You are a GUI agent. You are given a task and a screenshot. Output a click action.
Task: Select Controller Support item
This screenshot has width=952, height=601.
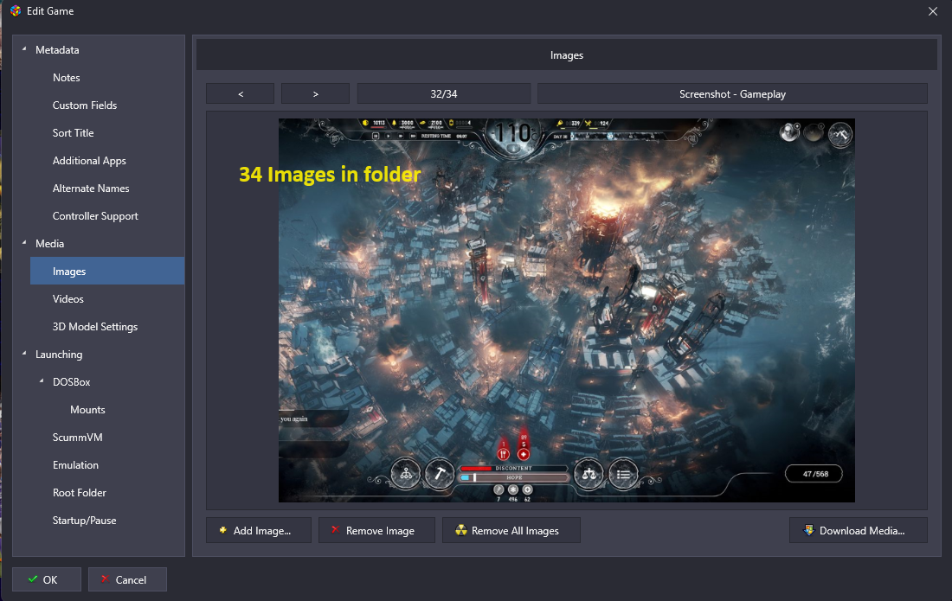pyautogui.click(x=95, y=216)
